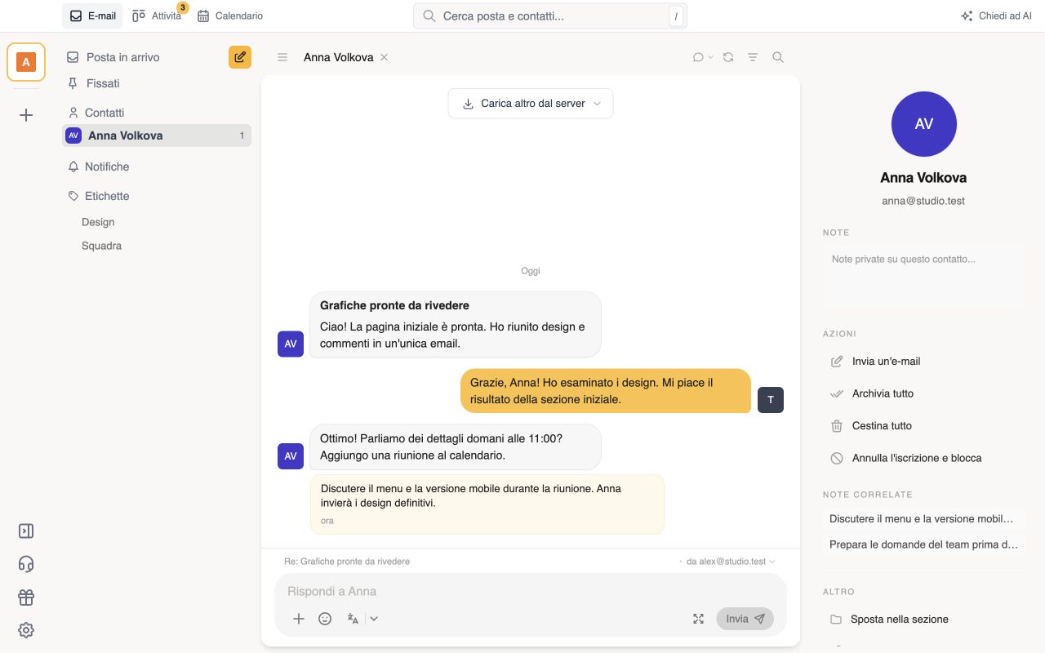Viewport: 1045px width, 653px height.
Task: Open settings gear icon
Action: tap(26, 630)
